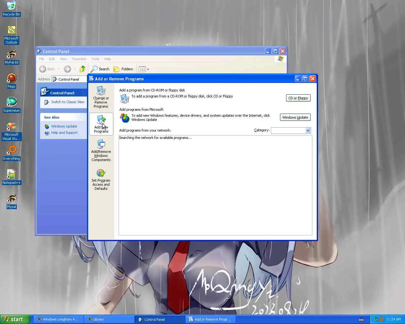
Task: Select Add New Programs in sidebar
Action: (x=101, y=124)
